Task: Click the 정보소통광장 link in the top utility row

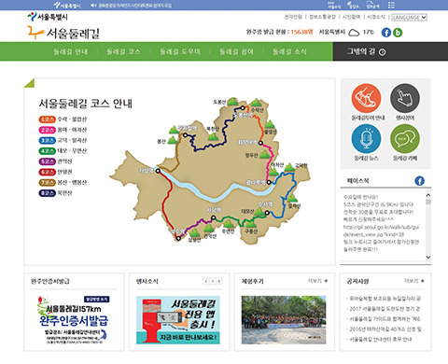Action: click(x=322, y=17)
